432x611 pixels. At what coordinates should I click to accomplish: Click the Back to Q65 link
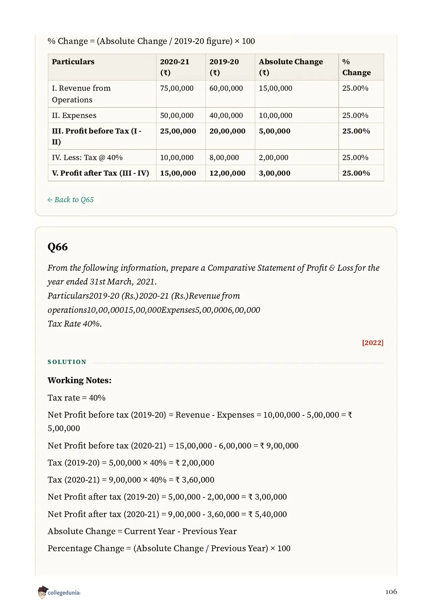[70, 200]
